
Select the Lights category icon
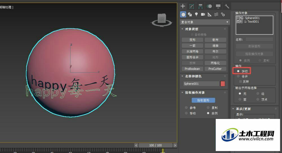tap(196, 14)
